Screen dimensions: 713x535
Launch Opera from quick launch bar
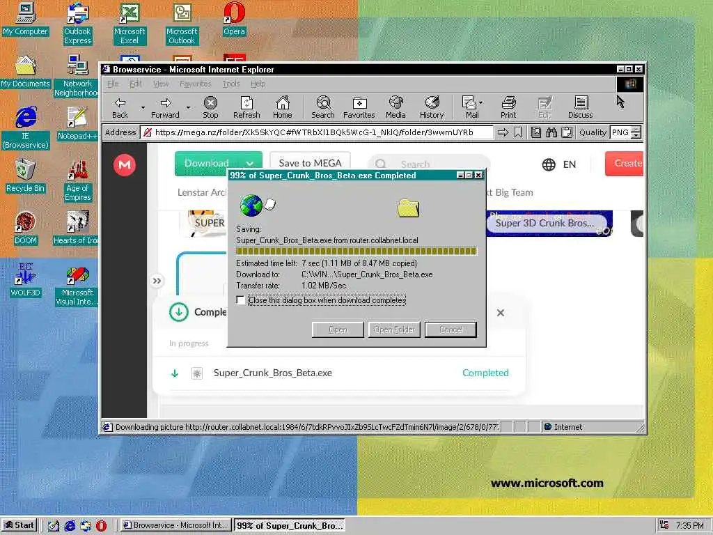[101, 526]
